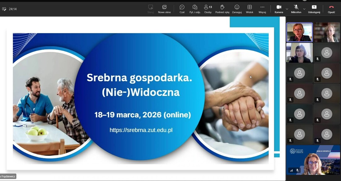Viewport: 341px width, 181px height.
Task: Open the Zareaguj reactions menu
Action: (x=237, y=9)
